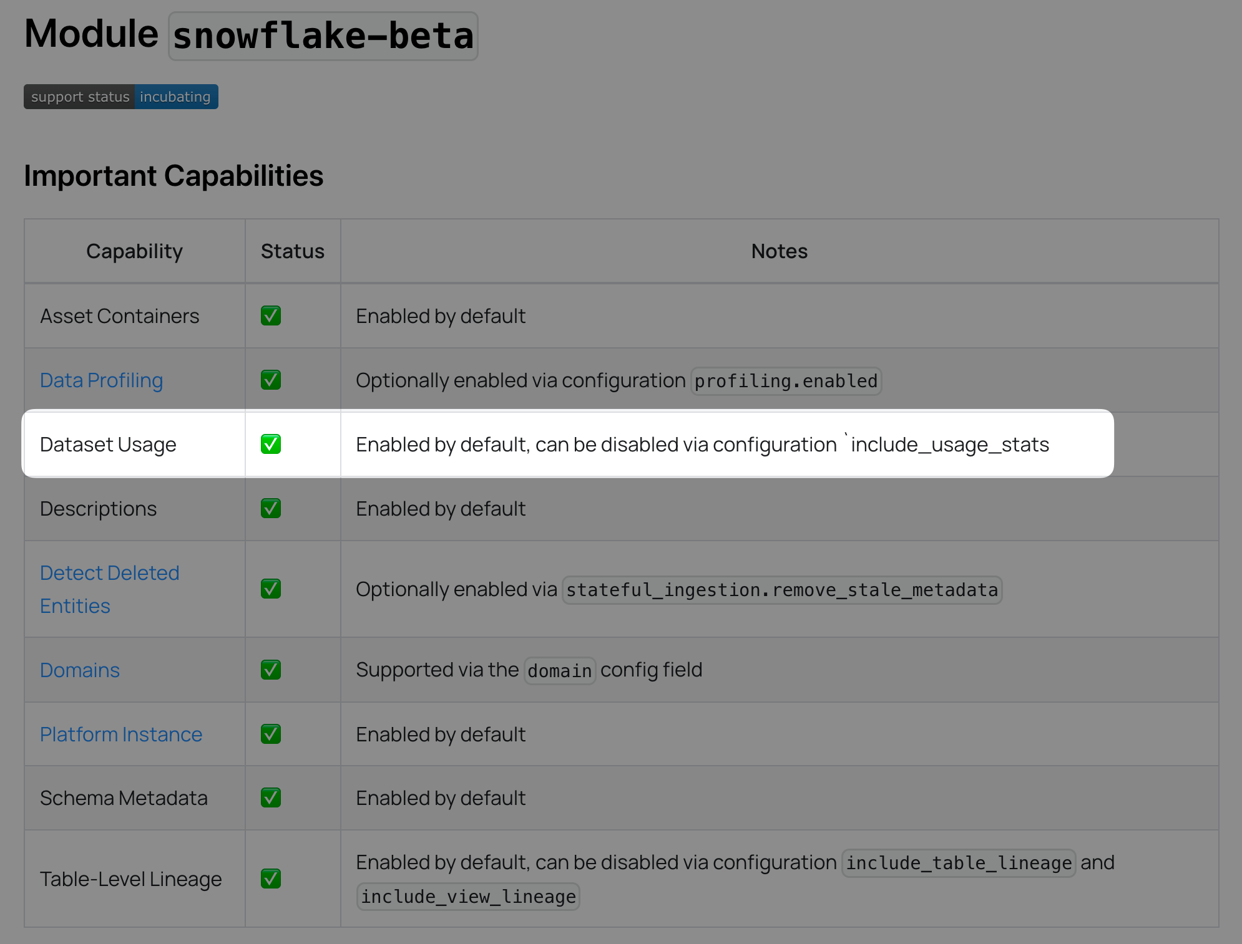Screen dimensions: 1242x944
Task: Select the include_table_lineage code snippet
Action: pyautogui.click(x=958, y=863)
